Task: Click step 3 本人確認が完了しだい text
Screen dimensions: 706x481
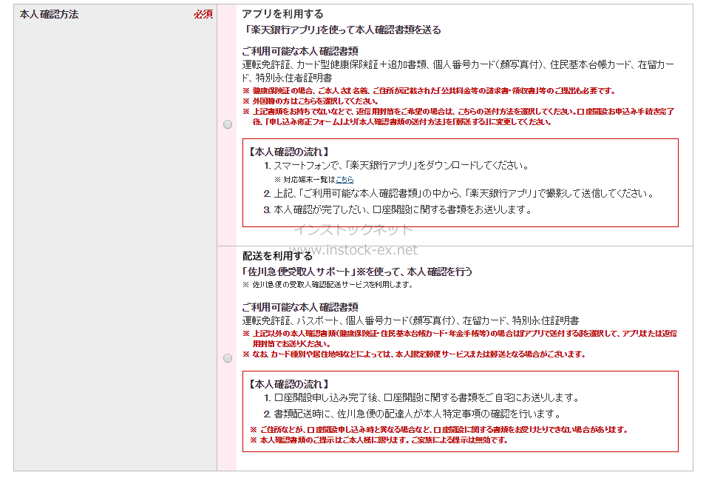Action: coord(398,209)
